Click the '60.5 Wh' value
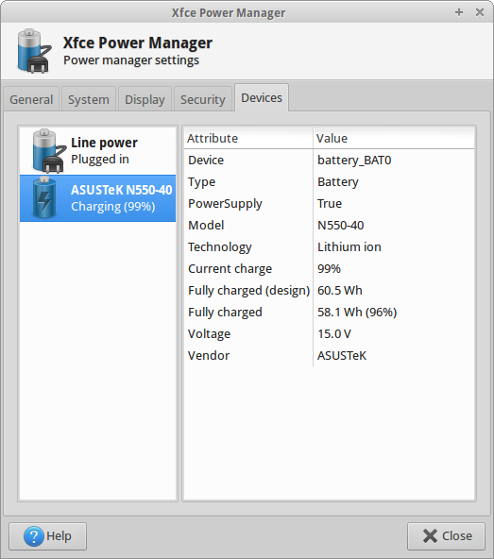This screenshot has width=494, height=559. coord(340,291)
